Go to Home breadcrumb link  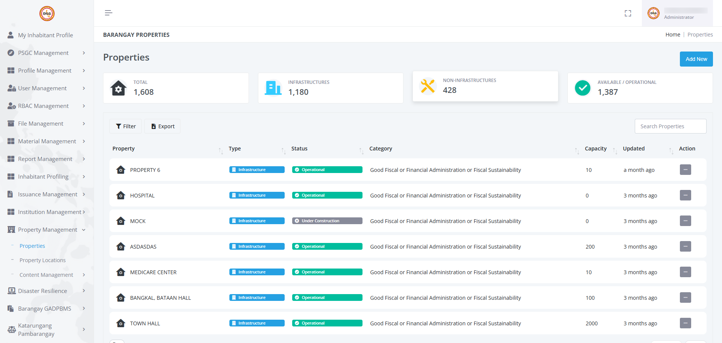coord(673,35)
